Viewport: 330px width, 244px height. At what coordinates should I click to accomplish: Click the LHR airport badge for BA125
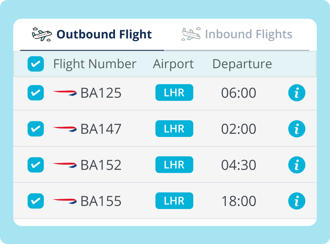coord(174,93)
